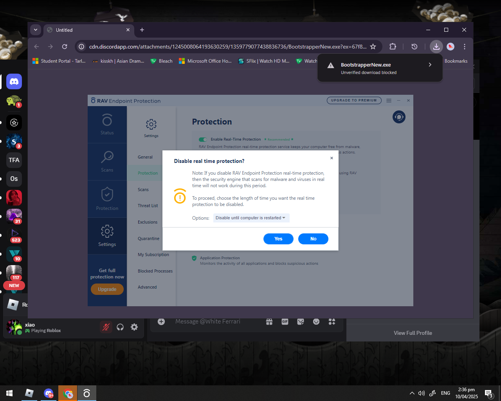Viewport: 501px width, 401px height.
Task: Open the Windows notification center
Action: pyautogui.click(x=488, y=393)
